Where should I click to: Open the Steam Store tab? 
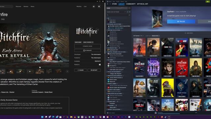coord(114,4)
